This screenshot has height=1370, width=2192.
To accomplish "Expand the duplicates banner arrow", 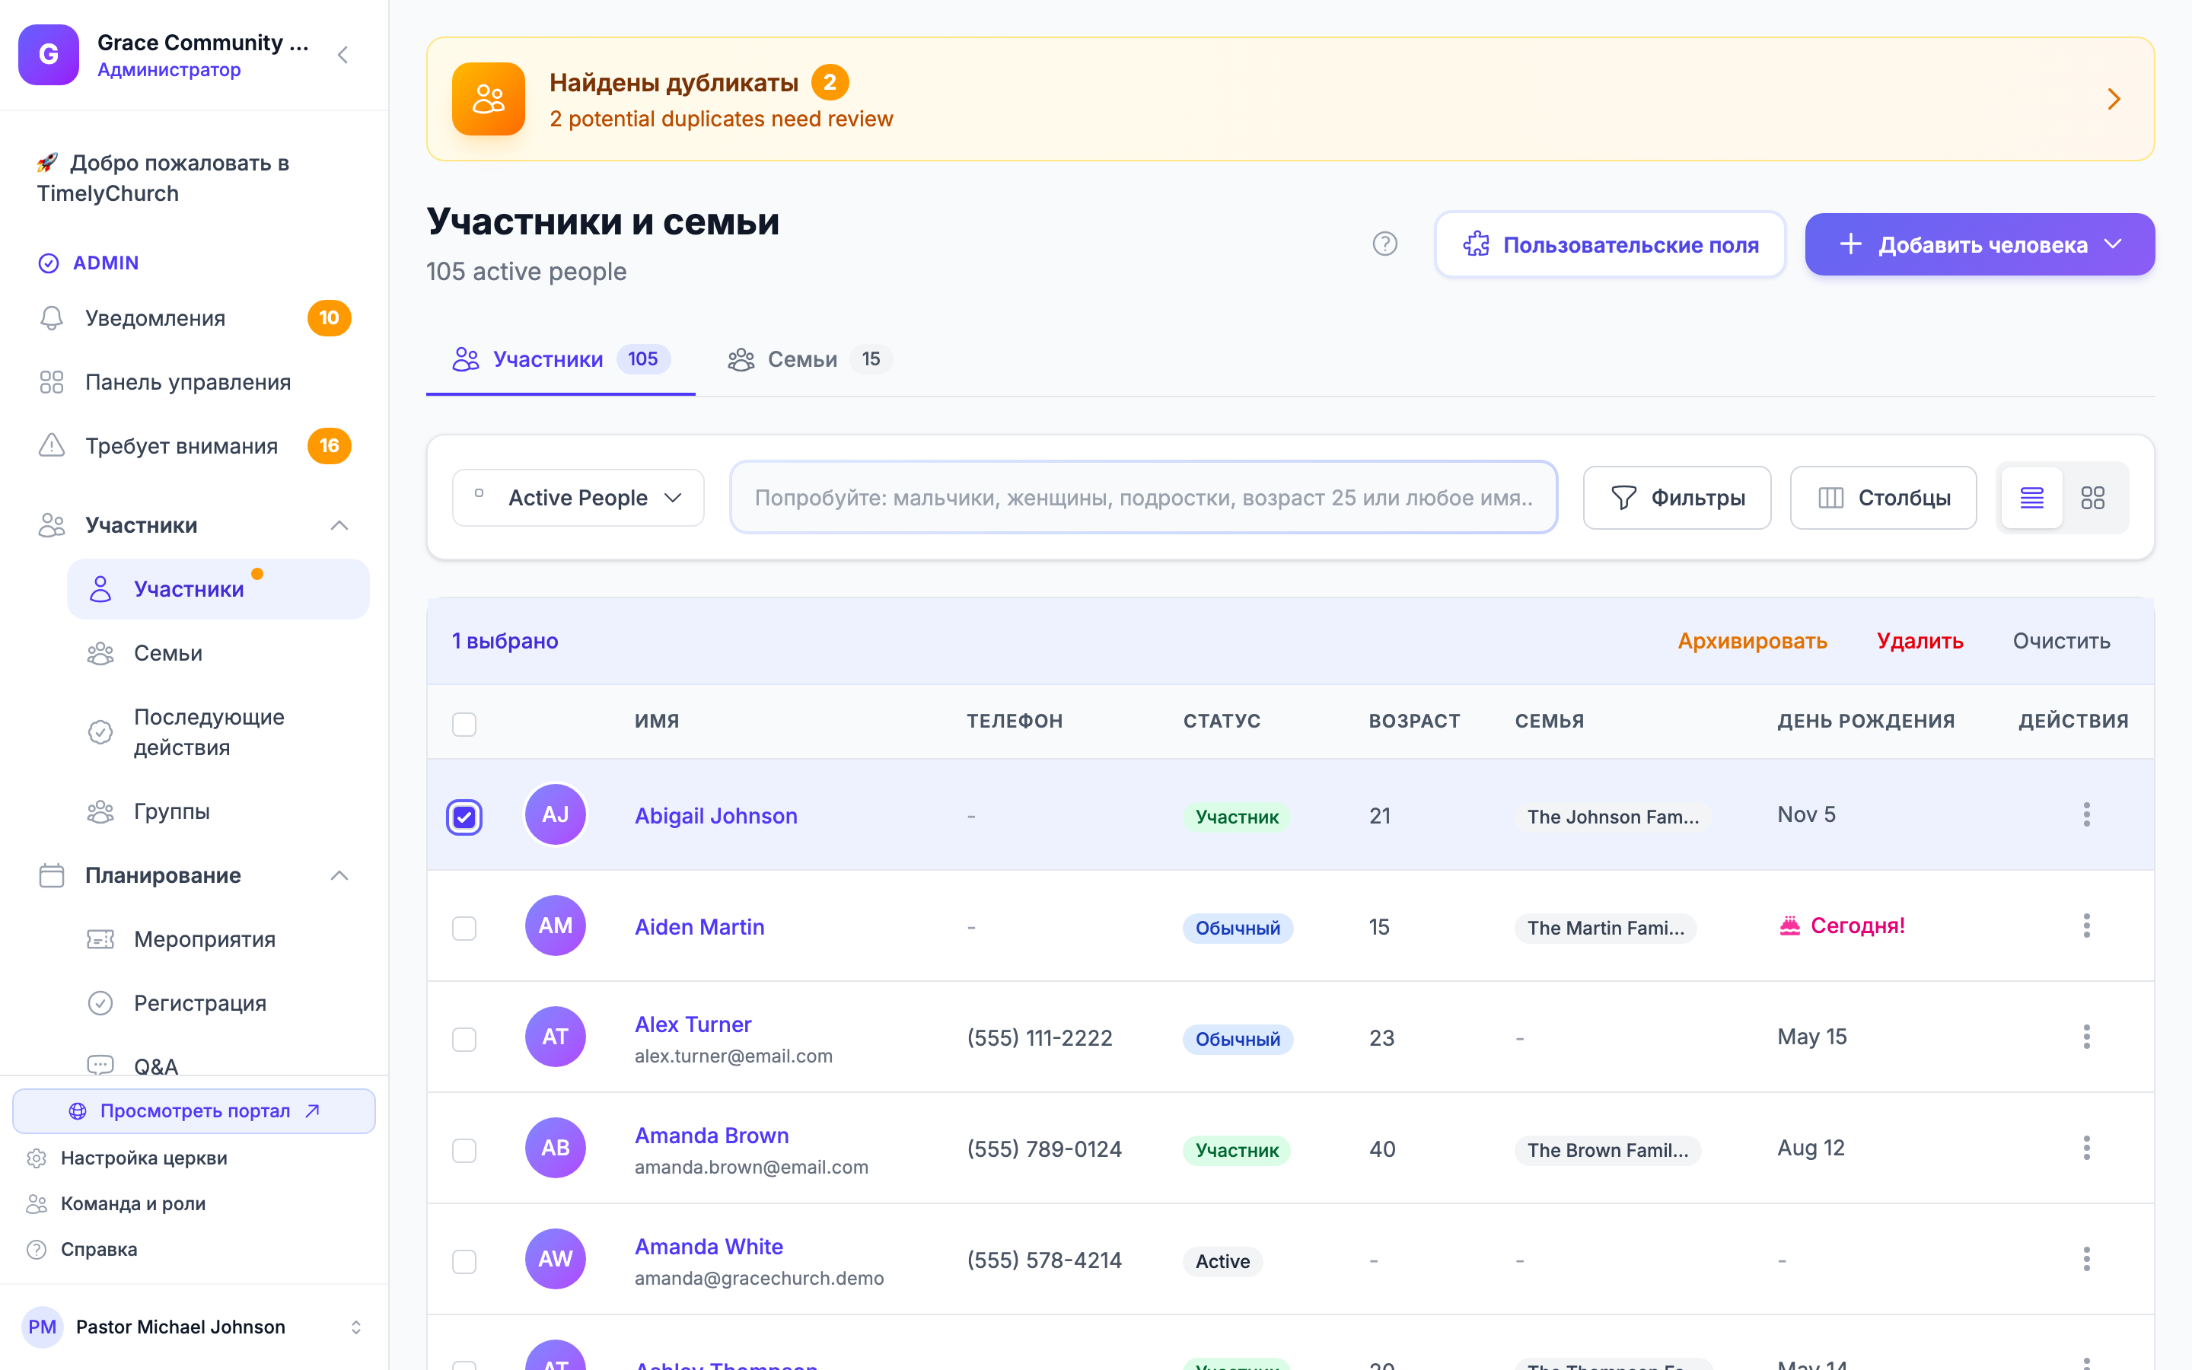I will pyautogui.click(x=2113, y=99).
